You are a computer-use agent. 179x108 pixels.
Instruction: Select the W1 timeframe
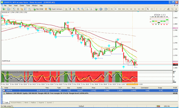pos(139,9)
